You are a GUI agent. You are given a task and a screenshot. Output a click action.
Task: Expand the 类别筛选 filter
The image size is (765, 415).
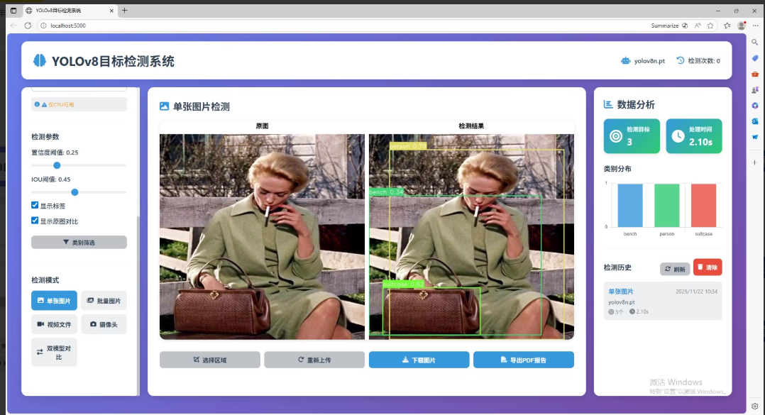79,243
